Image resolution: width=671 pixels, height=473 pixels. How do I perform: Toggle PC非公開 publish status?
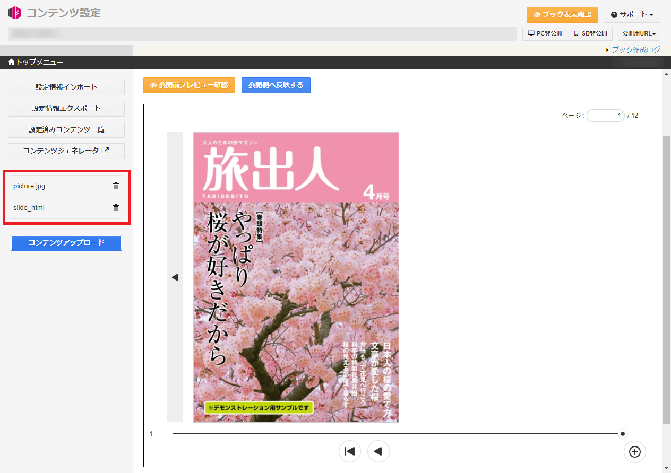[545, 33]
